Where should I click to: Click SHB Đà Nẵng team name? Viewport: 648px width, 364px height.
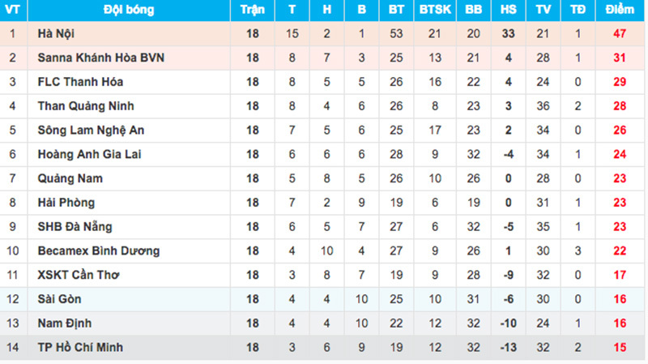click(75, 227)
